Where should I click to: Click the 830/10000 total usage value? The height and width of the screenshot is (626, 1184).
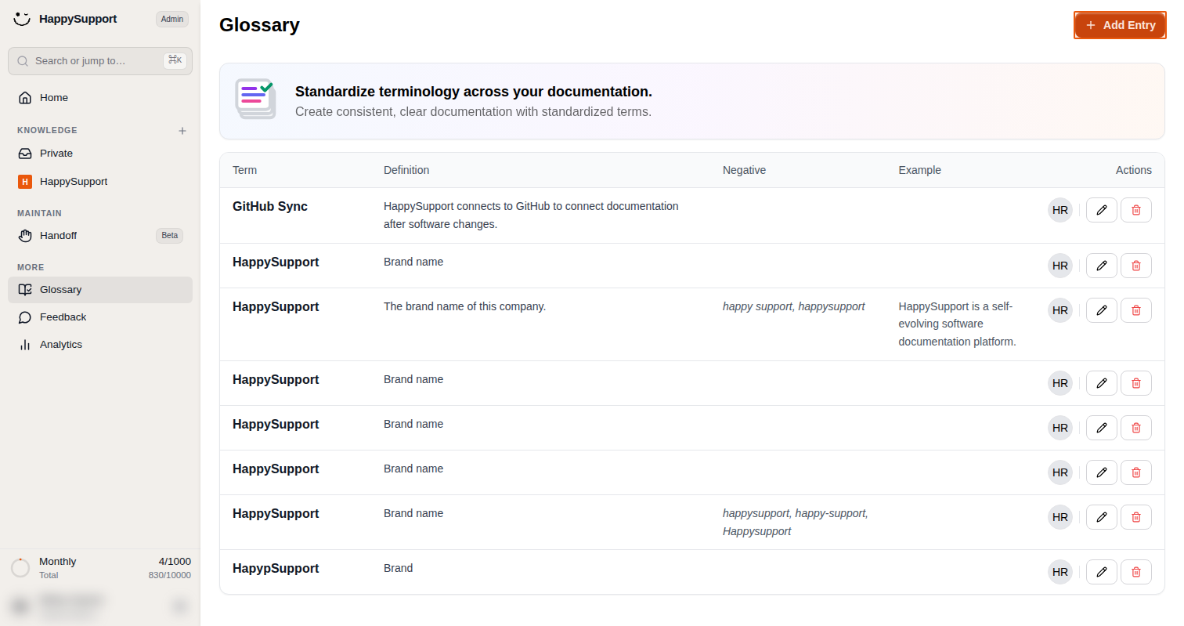(x=170, y=576)
